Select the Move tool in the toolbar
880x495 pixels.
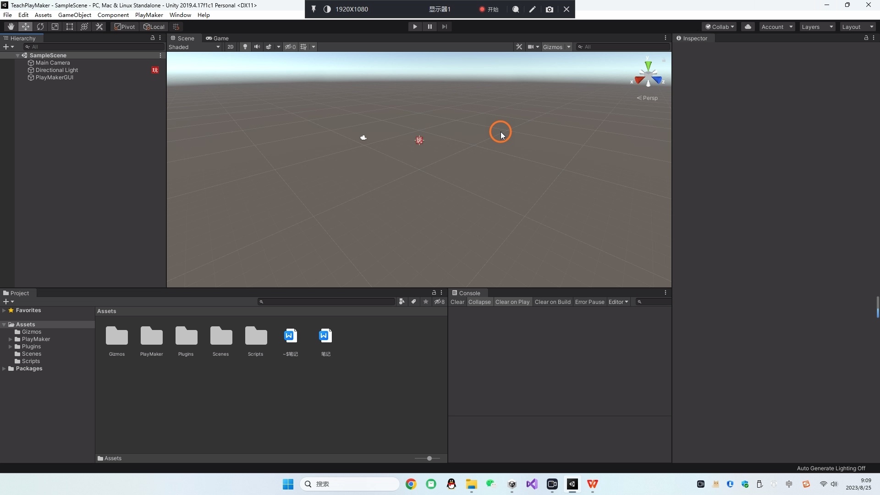tap(25, 26)
